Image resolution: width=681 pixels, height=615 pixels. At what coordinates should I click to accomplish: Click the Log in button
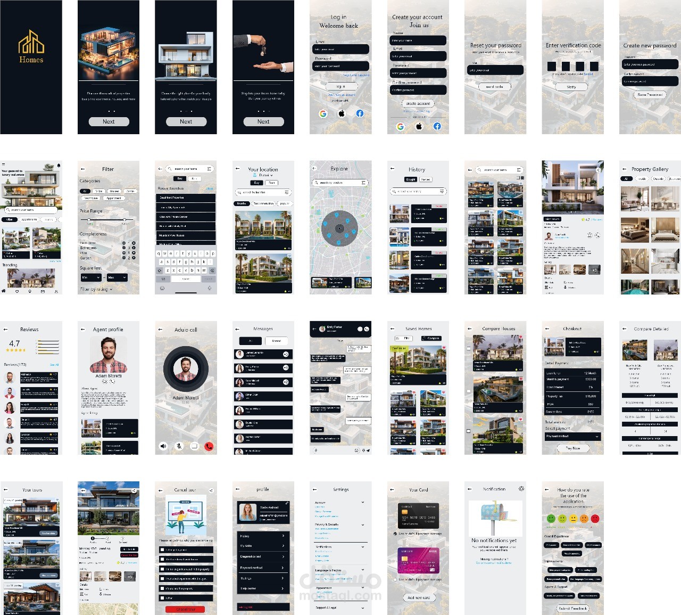(340, 86)
